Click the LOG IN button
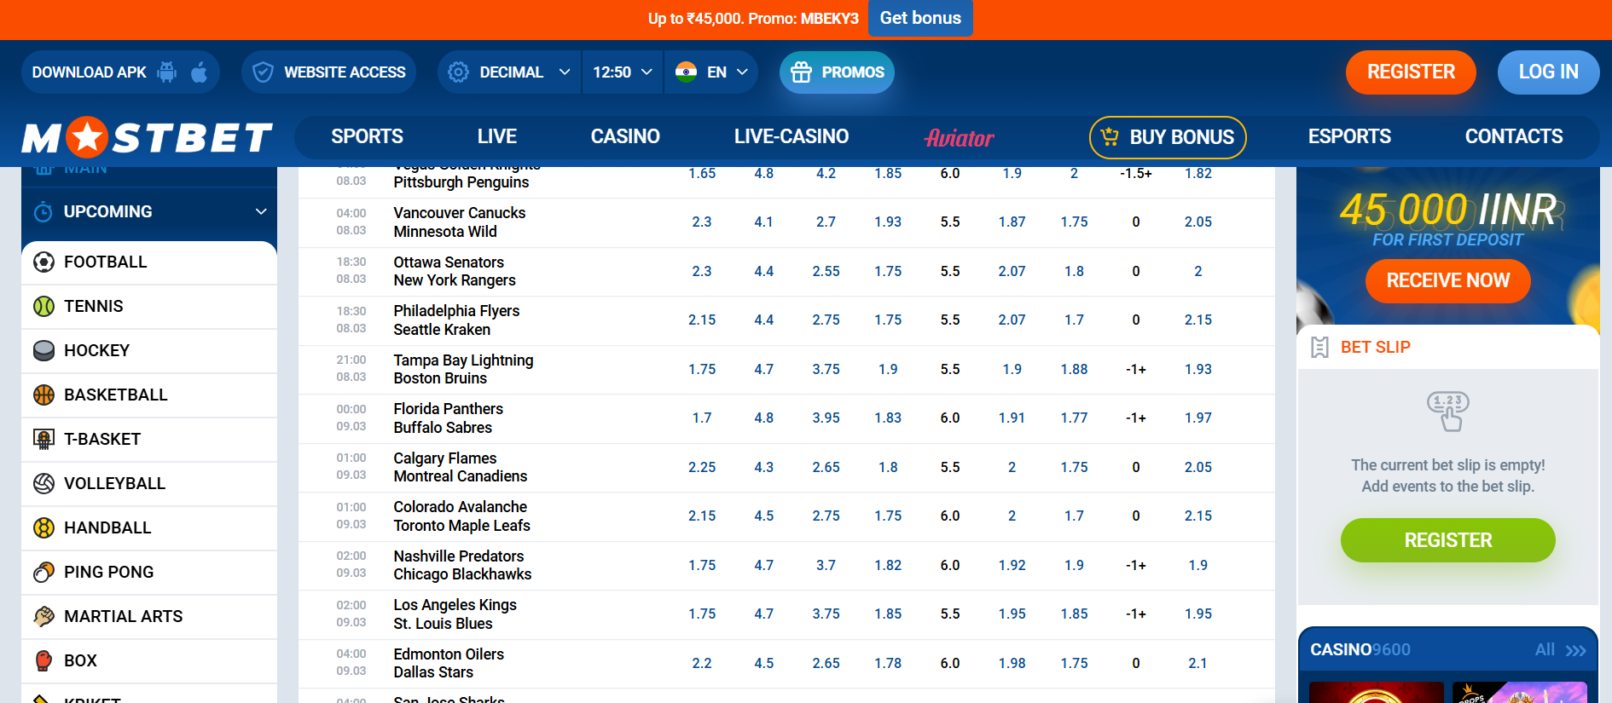The width and height of the screenshot is (1612, 703). pos(1548,72)
